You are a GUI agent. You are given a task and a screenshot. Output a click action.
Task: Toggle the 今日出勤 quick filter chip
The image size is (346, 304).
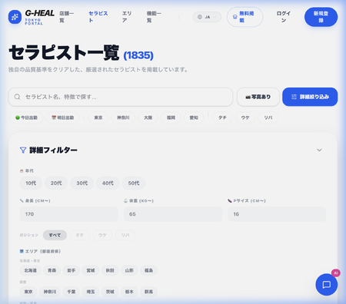coord(26,117)
